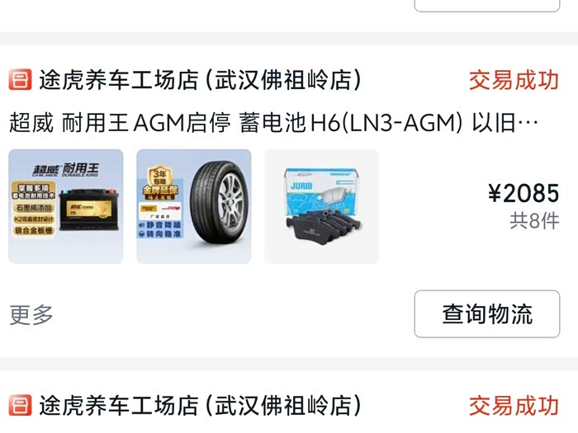Open first 途虎养车工场店 (武汉佛祖岭店) store name
Viewport: 578px width, 433px height.
pos(200,80)
